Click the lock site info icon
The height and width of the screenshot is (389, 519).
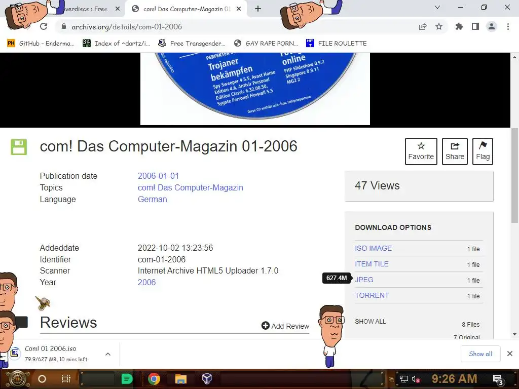pos(64,26)
